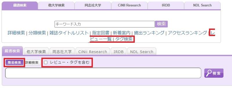Open the タグ検索 link
This screenshot has height=104, width=232.
tap(124, 39)
